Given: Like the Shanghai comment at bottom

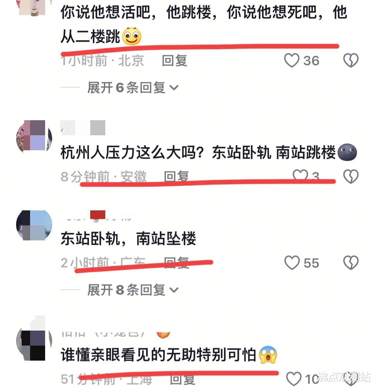Looking at the screenshot, I should click(294, 379).
